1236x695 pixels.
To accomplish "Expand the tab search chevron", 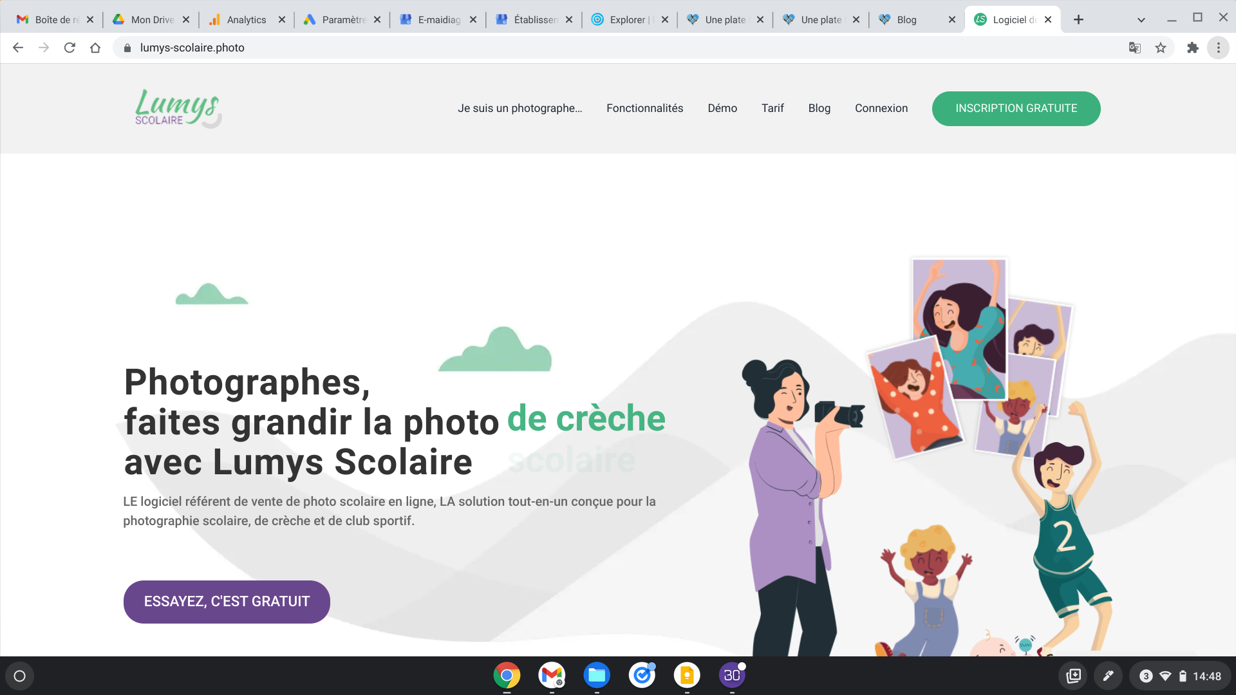I will point(1141,19).
